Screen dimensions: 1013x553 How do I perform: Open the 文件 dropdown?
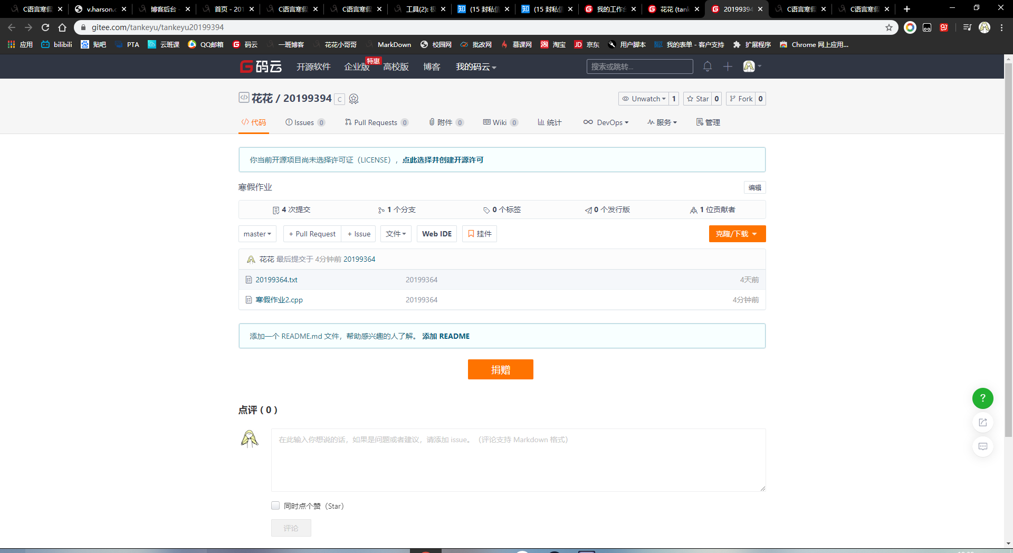pyautogui.click(x=396, y=234)
